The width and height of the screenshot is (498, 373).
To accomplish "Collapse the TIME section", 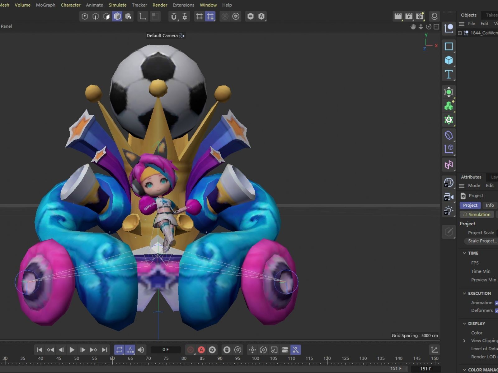I will pyautogui.click(x=464, y=253).
